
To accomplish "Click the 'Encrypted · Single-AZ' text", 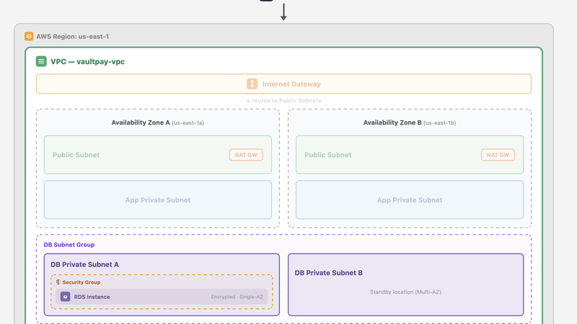I will (237, 297).
